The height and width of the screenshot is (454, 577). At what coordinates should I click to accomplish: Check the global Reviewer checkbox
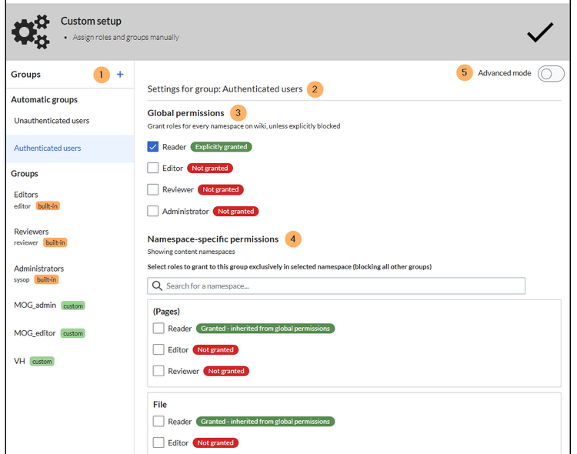click(153, 189)
